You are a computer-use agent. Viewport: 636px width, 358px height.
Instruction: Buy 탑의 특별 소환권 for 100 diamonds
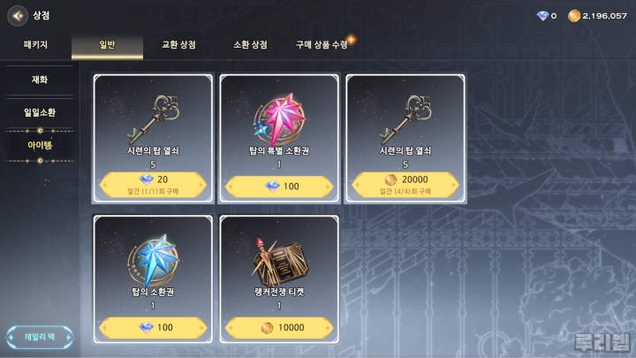[x=279, y=187]
